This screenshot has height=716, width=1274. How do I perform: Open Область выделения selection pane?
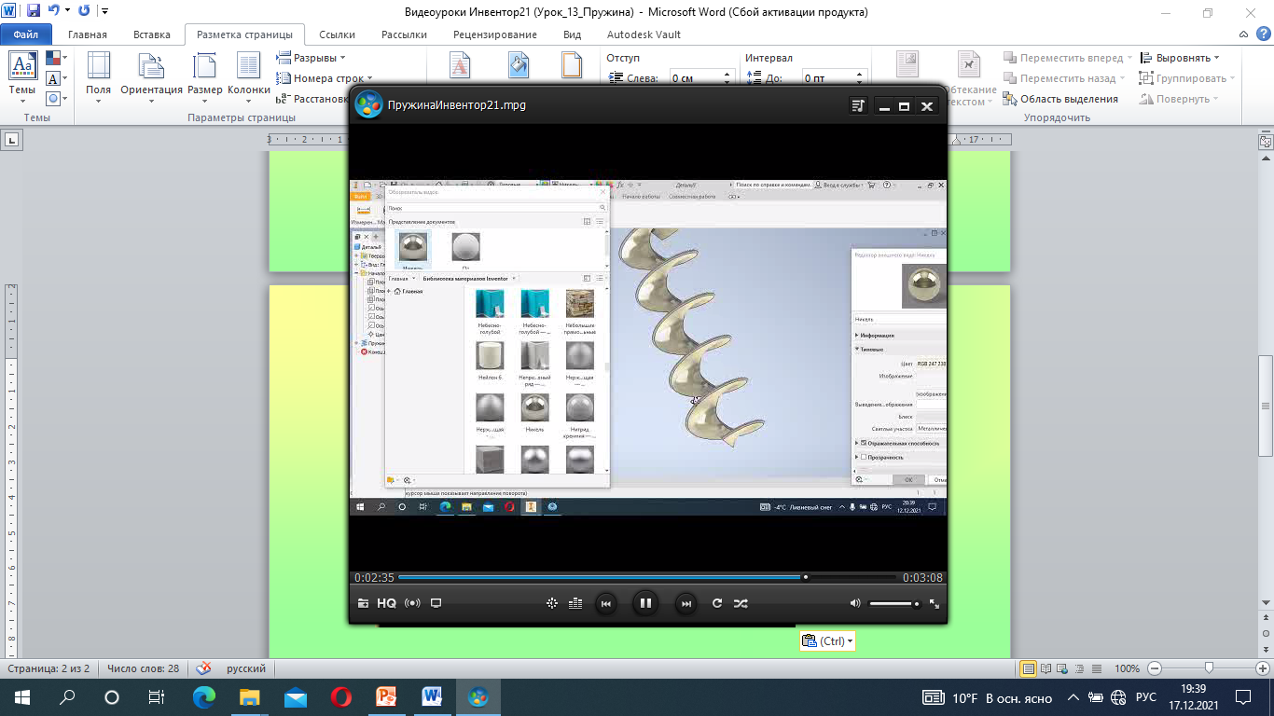click(1060, 99)
